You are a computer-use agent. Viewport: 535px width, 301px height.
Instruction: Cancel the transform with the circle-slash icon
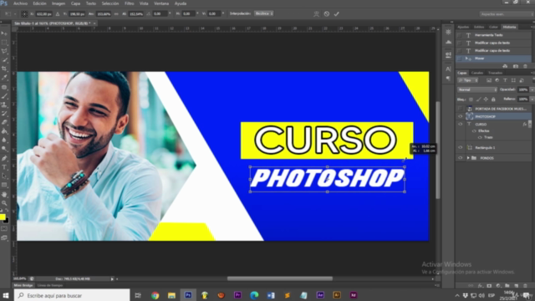click(327, 14)
